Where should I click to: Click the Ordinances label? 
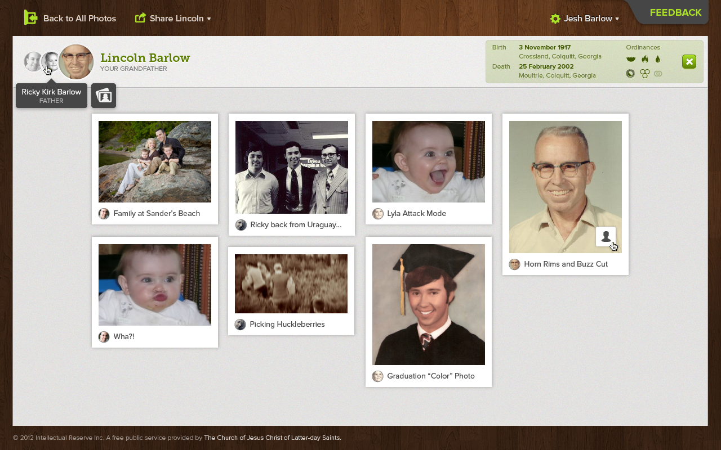tap(643, 47)
